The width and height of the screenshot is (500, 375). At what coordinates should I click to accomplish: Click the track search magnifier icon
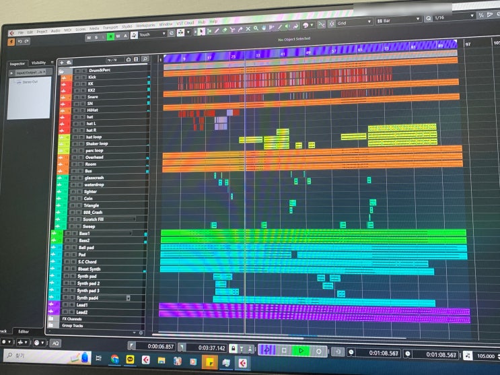[145, 59]
